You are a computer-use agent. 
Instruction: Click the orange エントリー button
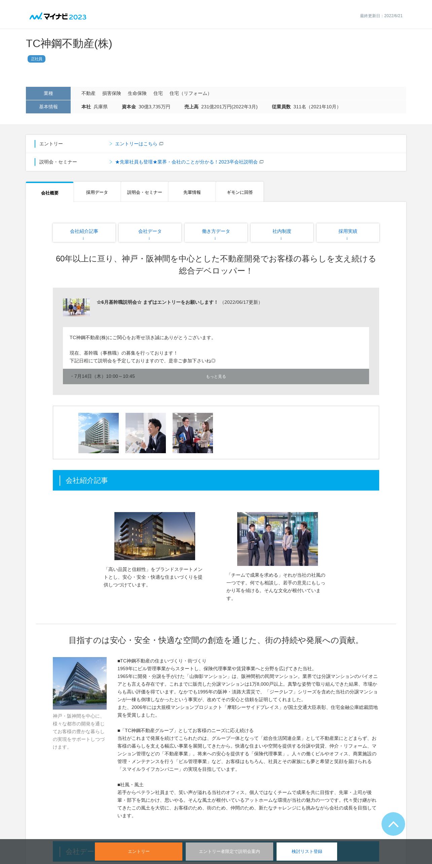139,851
